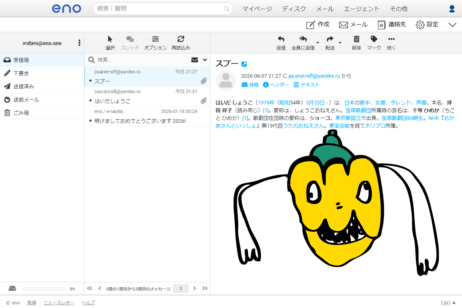Open ニュースレター link
Image resolution: width=462 pixels, height=308 pixels.
point(59,302)
